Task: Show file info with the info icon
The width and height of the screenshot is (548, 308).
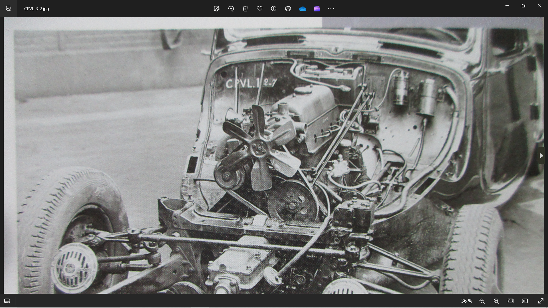Action: point(274,9)
